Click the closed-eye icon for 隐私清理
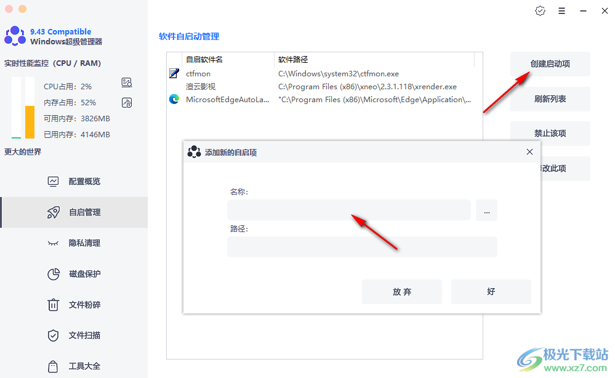615x378 pixels. click(53, 244)
